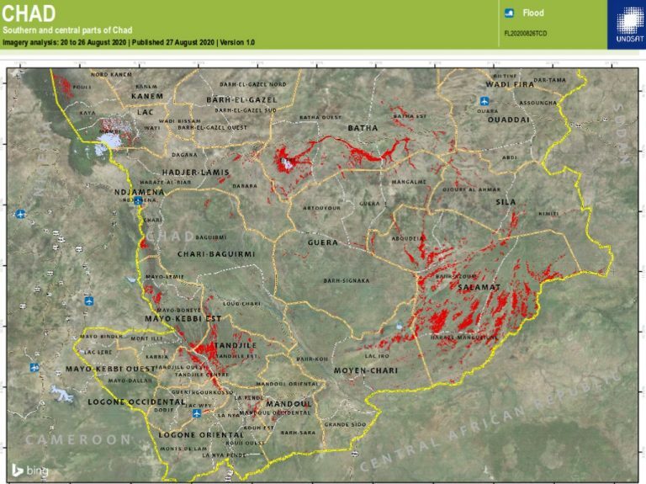Click the MONT ILLI label
This screenshot has height=484, width=646.
coord(146,338)
